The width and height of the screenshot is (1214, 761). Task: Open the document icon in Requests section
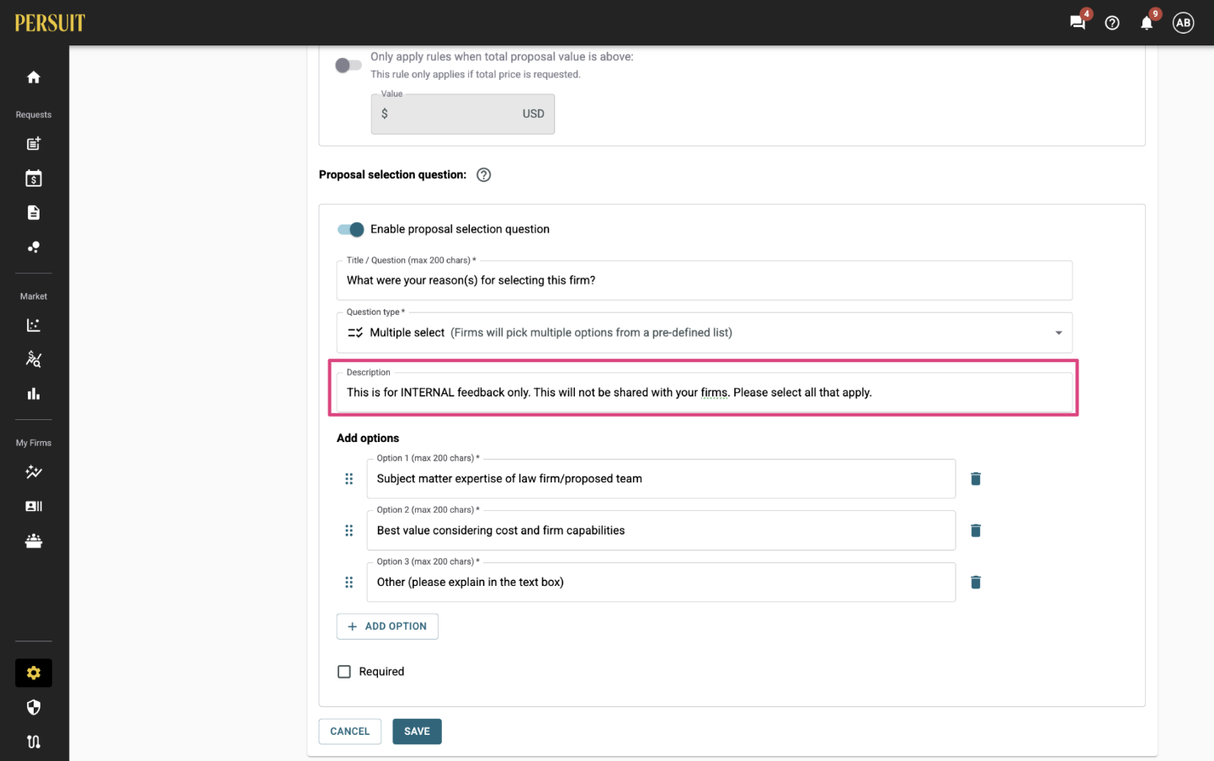point(34,213)
